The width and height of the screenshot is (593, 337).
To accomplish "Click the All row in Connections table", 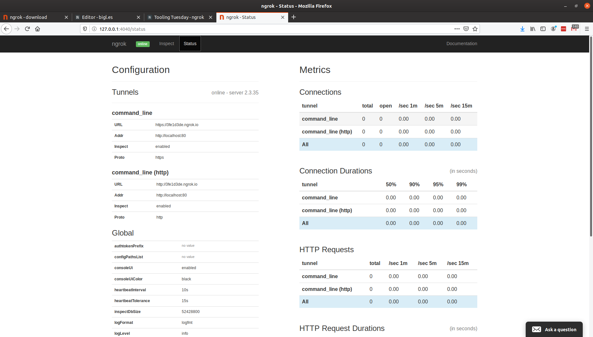I will click(388, 144).
